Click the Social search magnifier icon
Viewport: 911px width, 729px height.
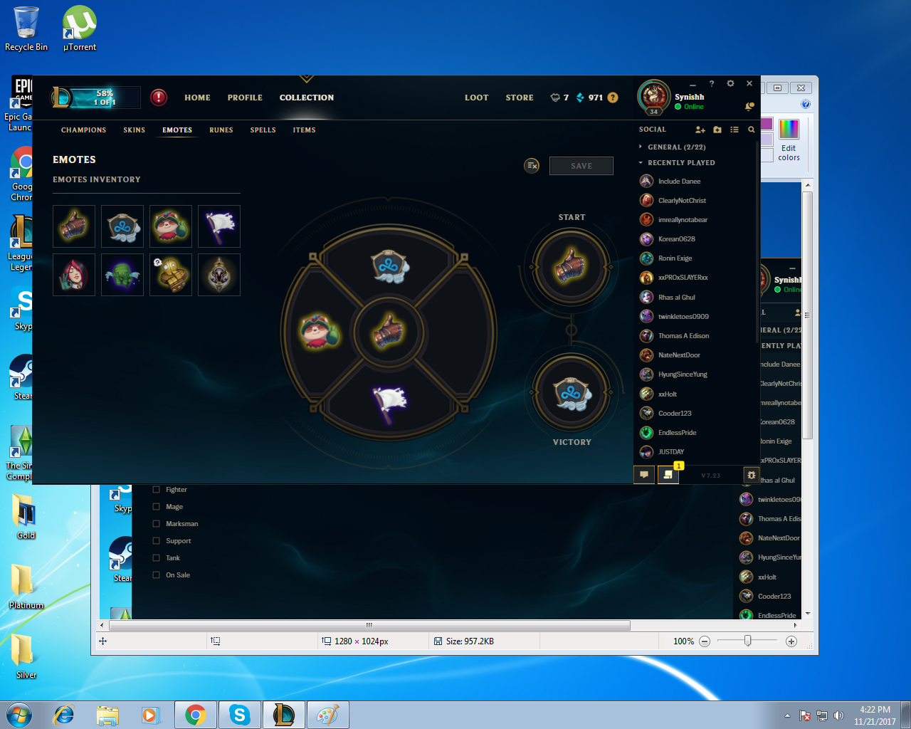click(x=751, y=130)
